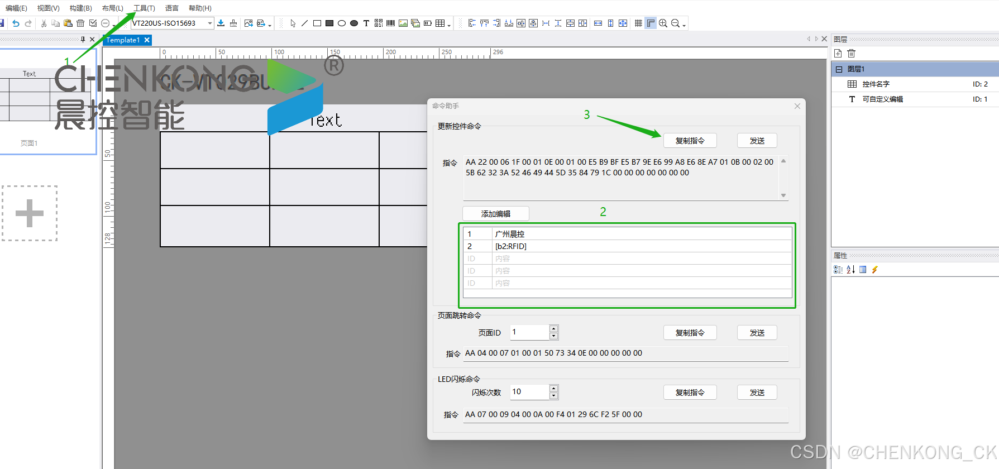
Task: Open the 编辑(E) menu
Action: [16, 8]
